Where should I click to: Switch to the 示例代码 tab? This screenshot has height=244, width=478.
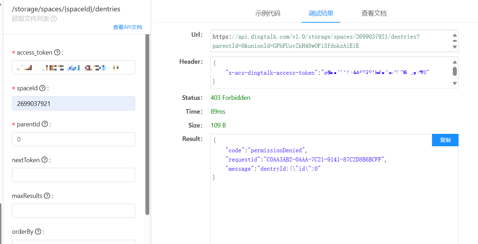(x=268, y=13)
